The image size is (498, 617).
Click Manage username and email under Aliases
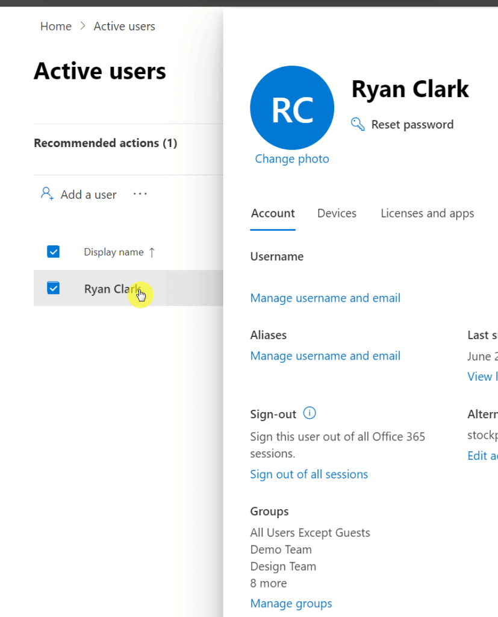click(x=325, y=356)
